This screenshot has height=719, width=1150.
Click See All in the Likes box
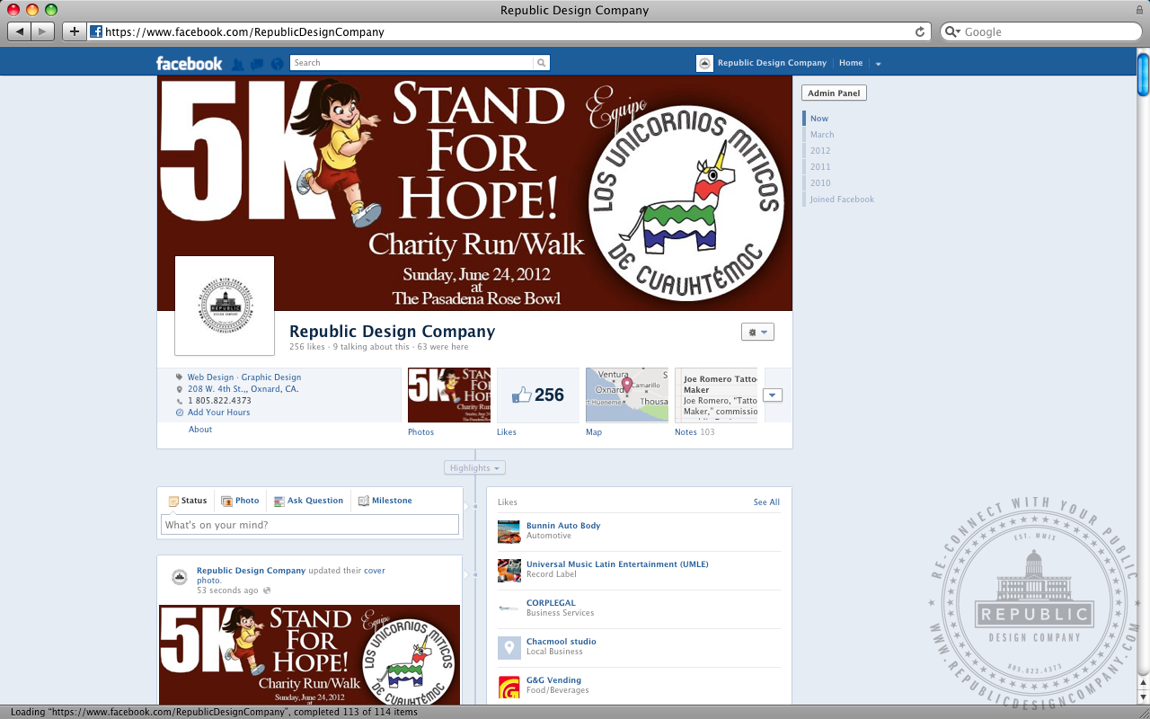coord(766,502)
